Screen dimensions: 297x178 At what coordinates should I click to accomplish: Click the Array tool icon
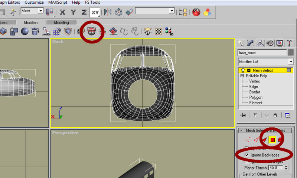point(118,13)
